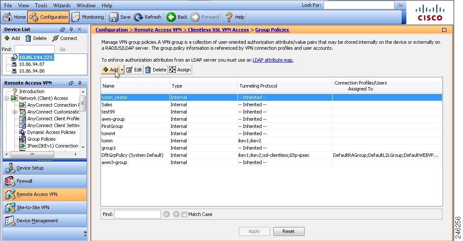Focus the group policy Find field

point(137,214)
